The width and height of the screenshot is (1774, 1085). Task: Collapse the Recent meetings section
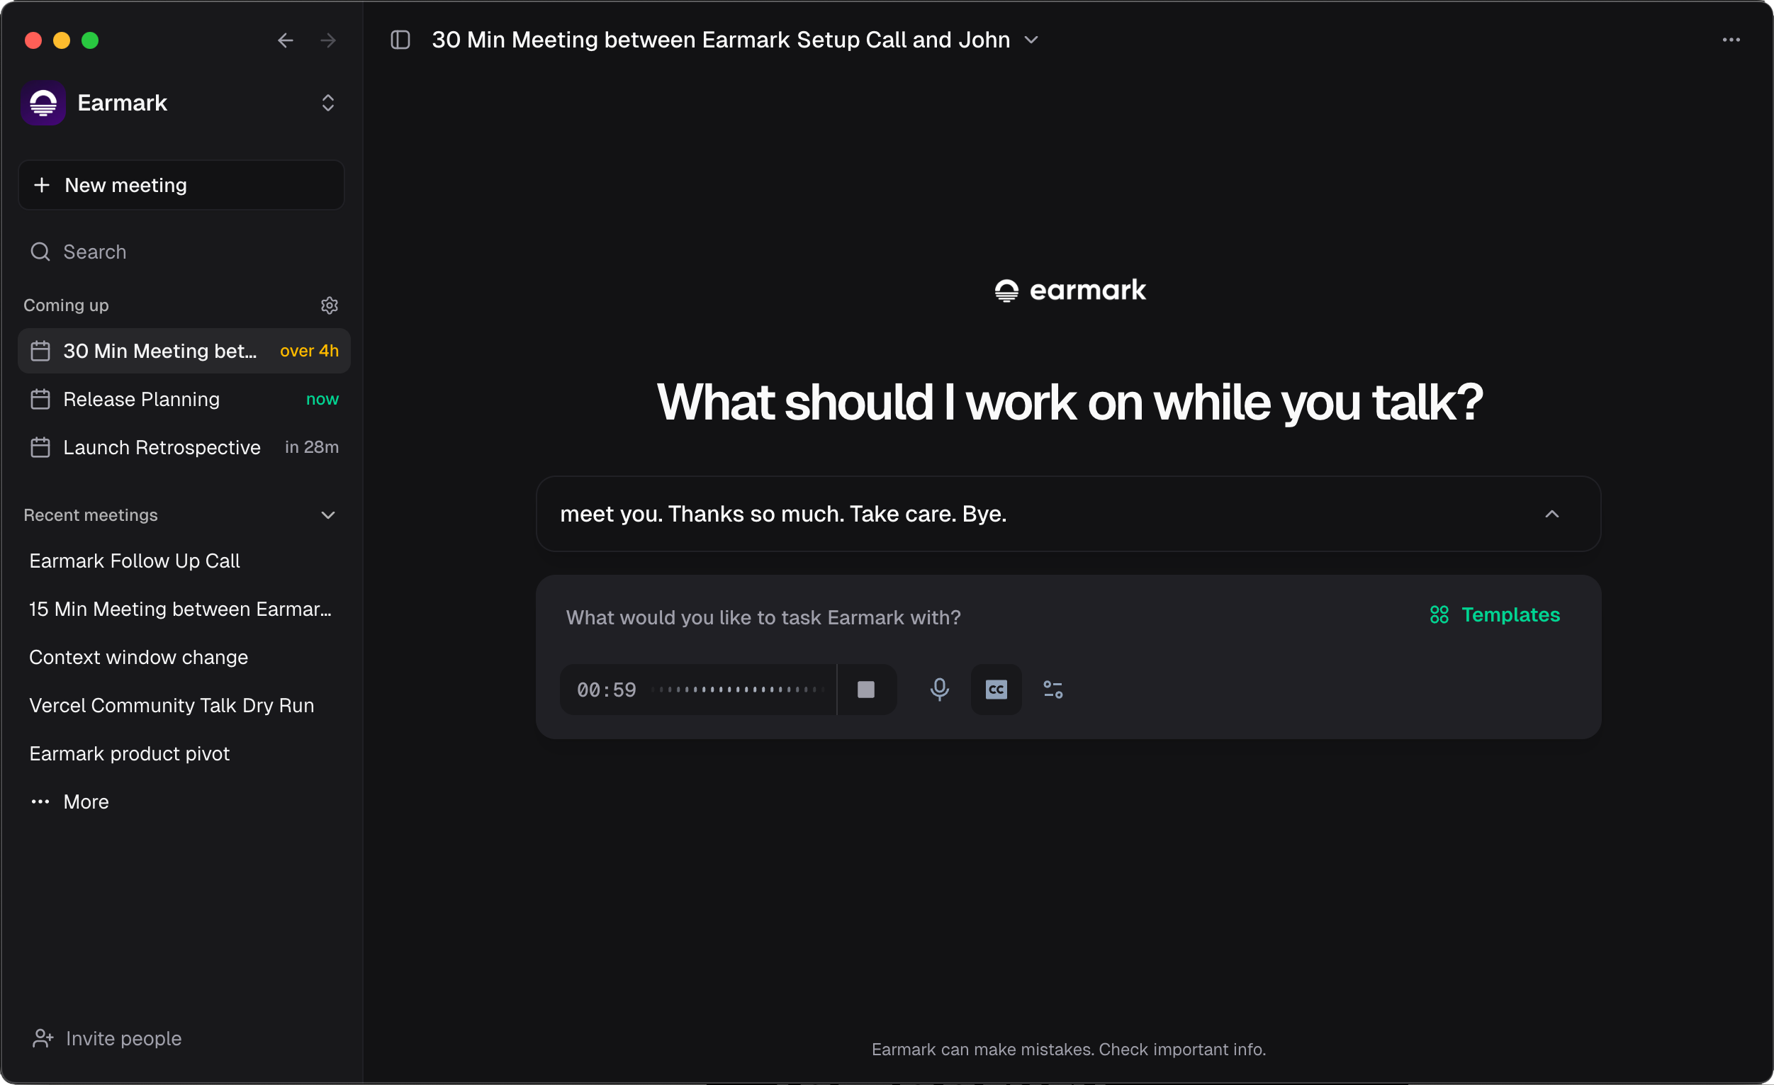point(327,515)
